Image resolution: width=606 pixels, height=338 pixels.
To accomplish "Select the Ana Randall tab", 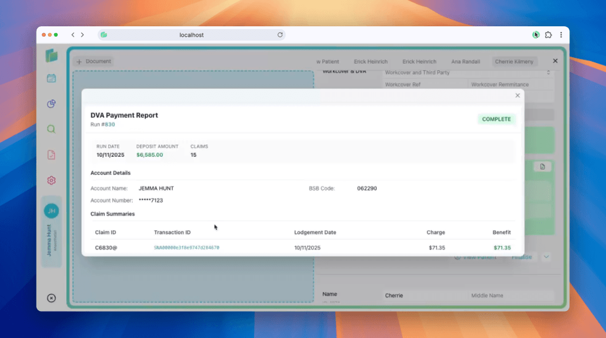I will [x=465, y=61].
